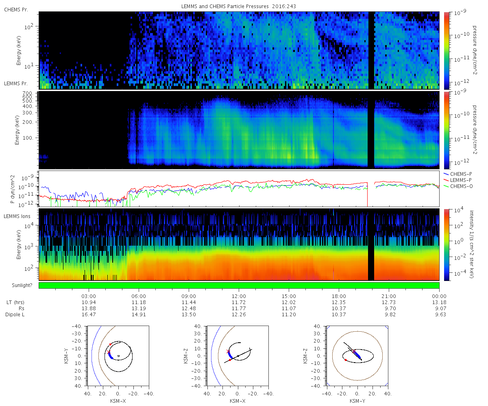Select the red 'LEMMS-P' legend entry

point(458,180)
